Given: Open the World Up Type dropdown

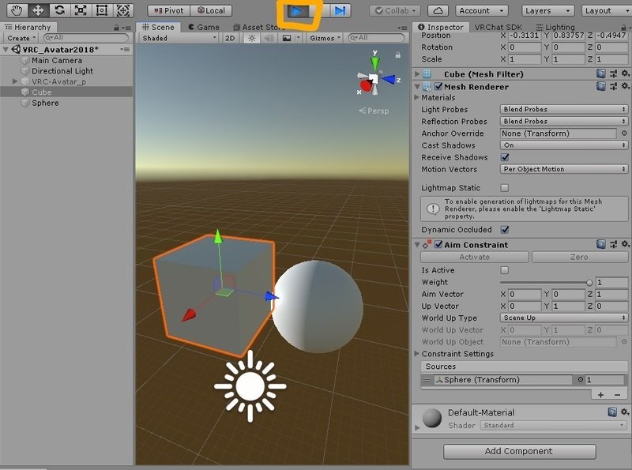Looking at the screenshot, I should (x=562, y=318).
